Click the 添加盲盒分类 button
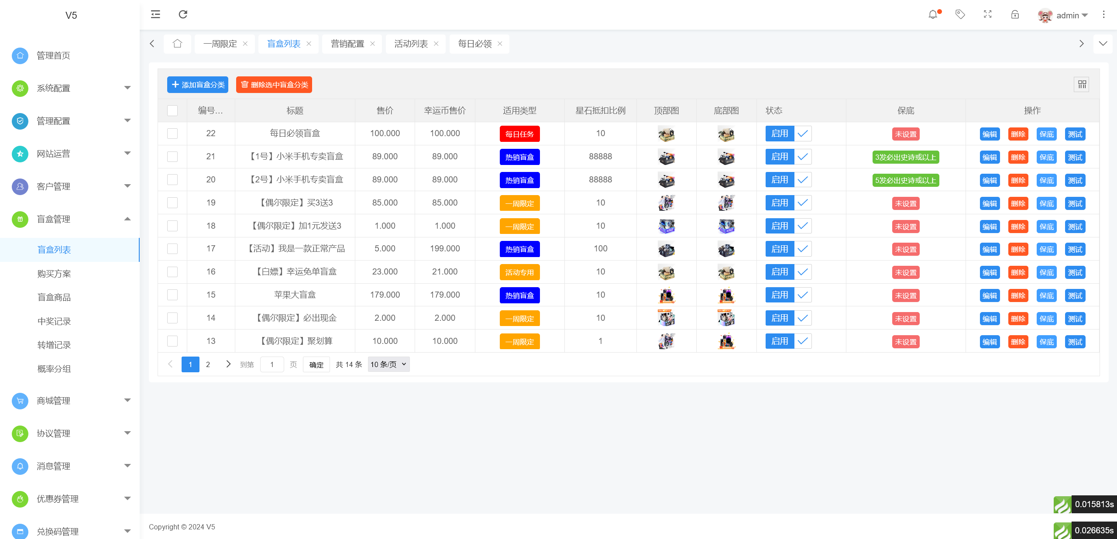The height and width of the screenshot is (539, 1117). click(x=197, y=84)
